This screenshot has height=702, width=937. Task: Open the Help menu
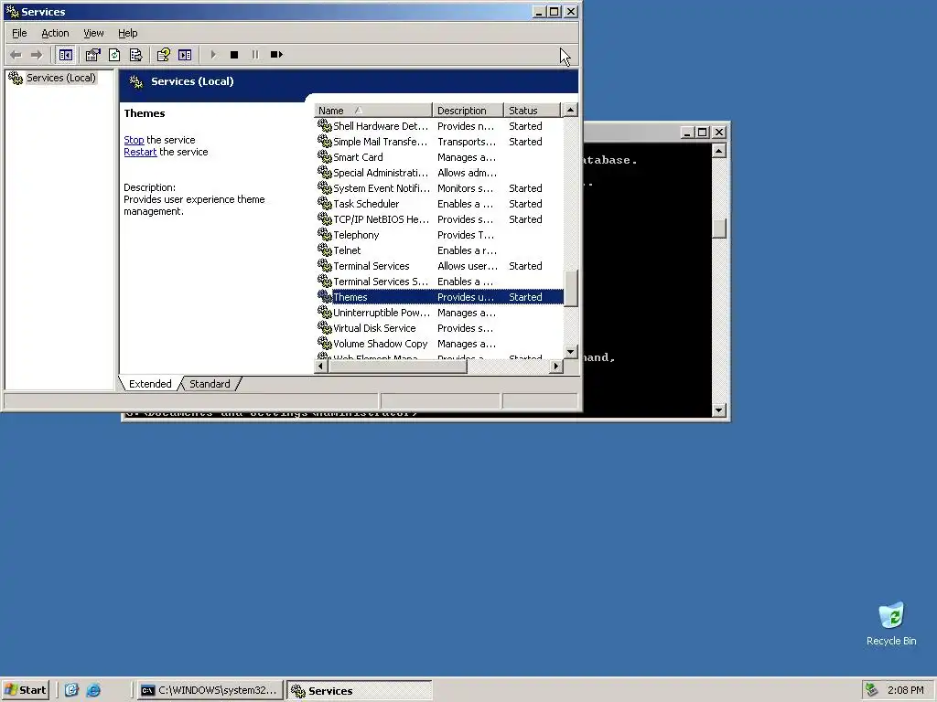127,33
